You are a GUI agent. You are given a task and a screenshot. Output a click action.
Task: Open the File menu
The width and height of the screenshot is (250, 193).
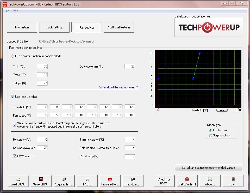(x=7, y=11)
